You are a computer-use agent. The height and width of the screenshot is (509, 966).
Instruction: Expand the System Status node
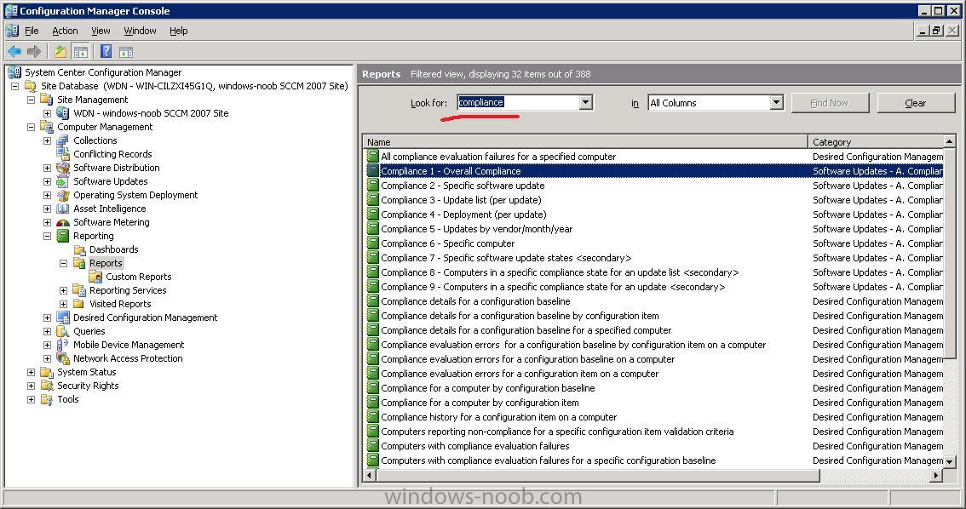pos(31,372)
